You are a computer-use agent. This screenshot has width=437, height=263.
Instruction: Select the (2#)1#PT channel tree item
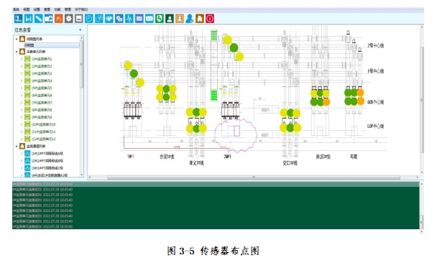pos(47,161)
